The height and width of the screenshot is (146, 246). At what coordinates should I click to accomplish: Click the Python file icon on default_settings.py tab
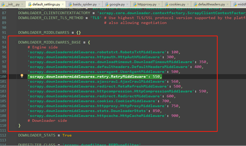(x=30, y=4)
